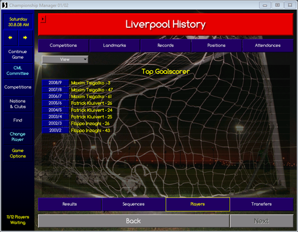Open the Records tab
The height and width of the screenshot is (232, 298).
pos(166,45)
